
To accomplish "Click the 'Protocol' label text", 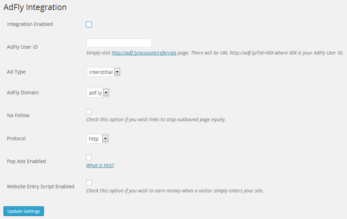I will point(16,138).
